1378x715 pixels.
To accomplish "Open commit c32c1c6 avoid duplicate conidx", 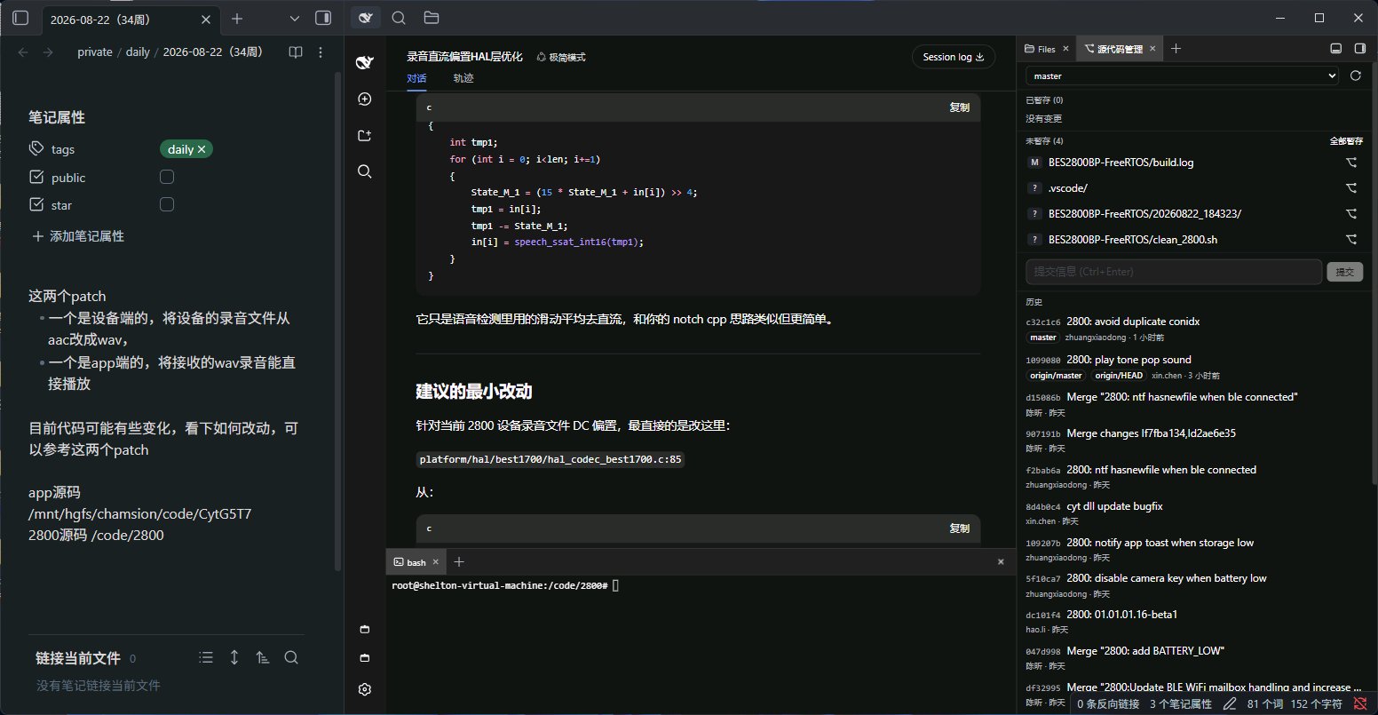I will [x=1194, y=329].
